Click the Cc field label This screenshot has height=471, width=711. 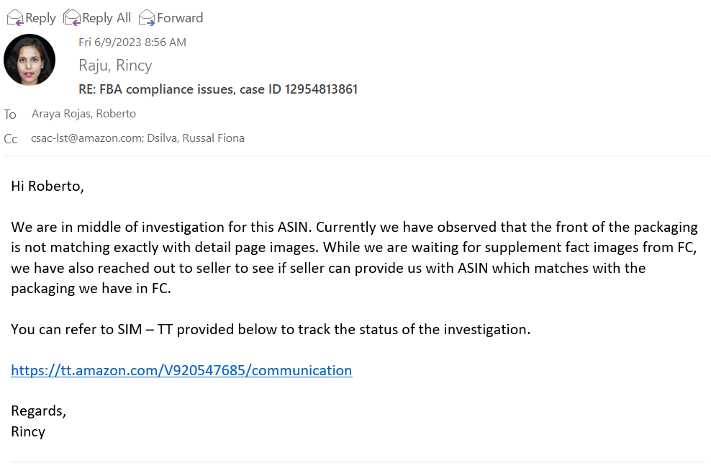pyautogui.click(x=11, y=139)
